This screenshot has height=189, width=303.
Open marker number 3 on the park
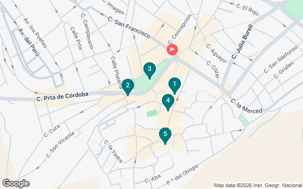coord(150,70)
